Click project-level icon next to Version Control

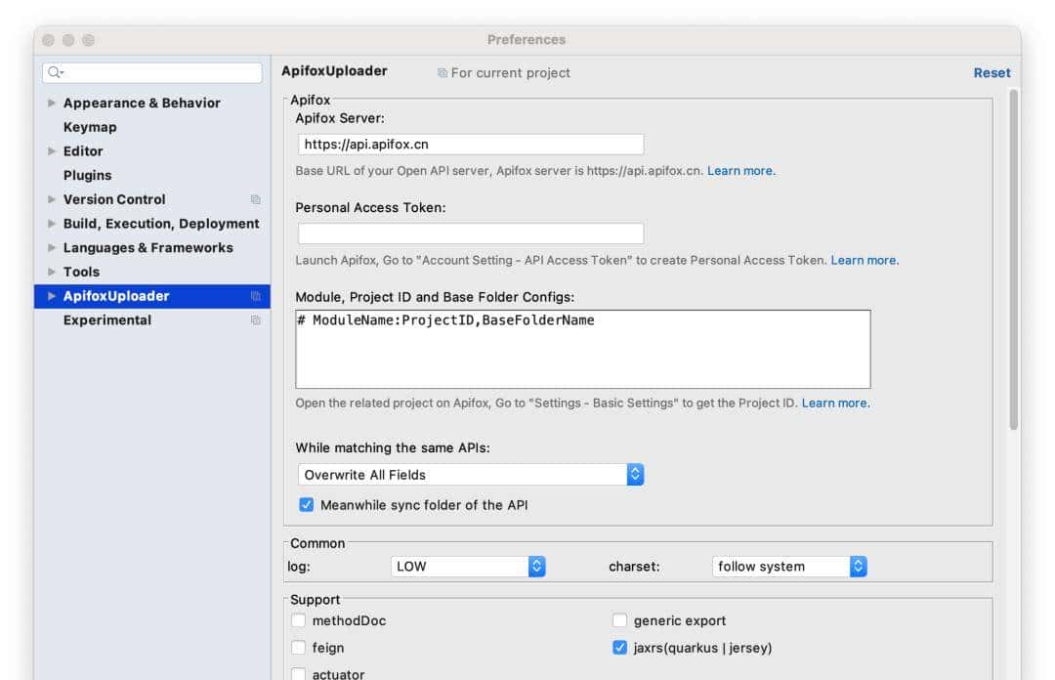(256, 199)
